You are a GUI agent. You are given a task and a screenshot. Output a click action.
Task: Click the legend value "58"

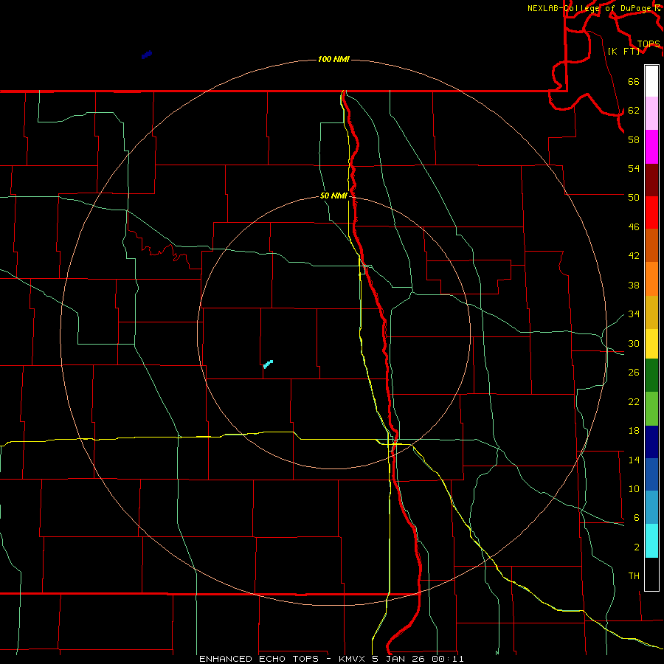[634, 139]
